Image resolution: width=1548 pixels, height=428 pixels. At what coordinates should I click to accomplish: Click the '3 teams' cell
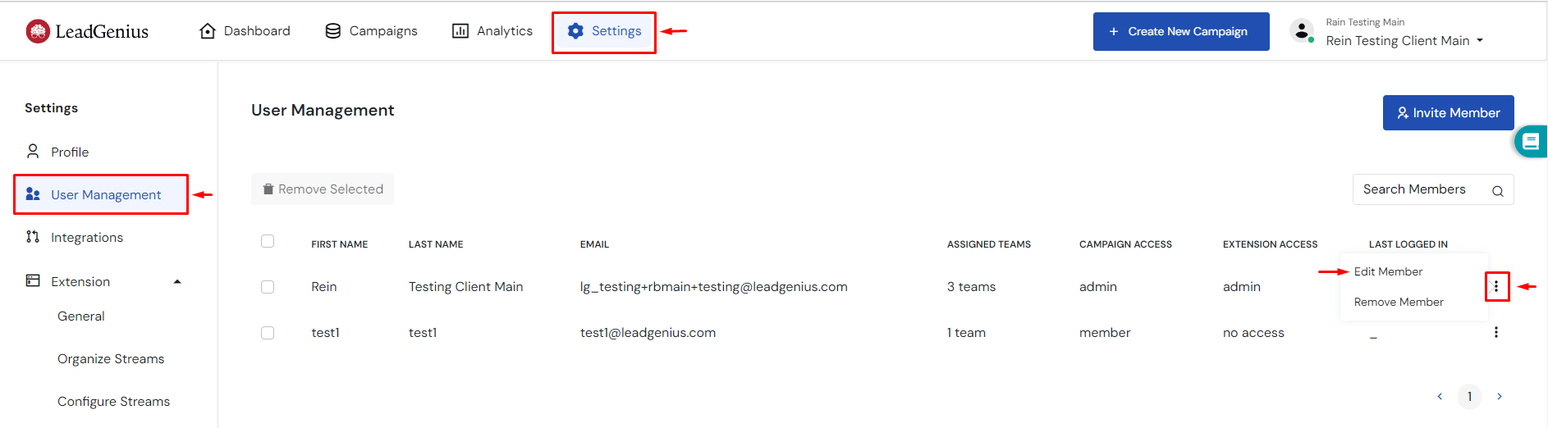coord(971,286)
